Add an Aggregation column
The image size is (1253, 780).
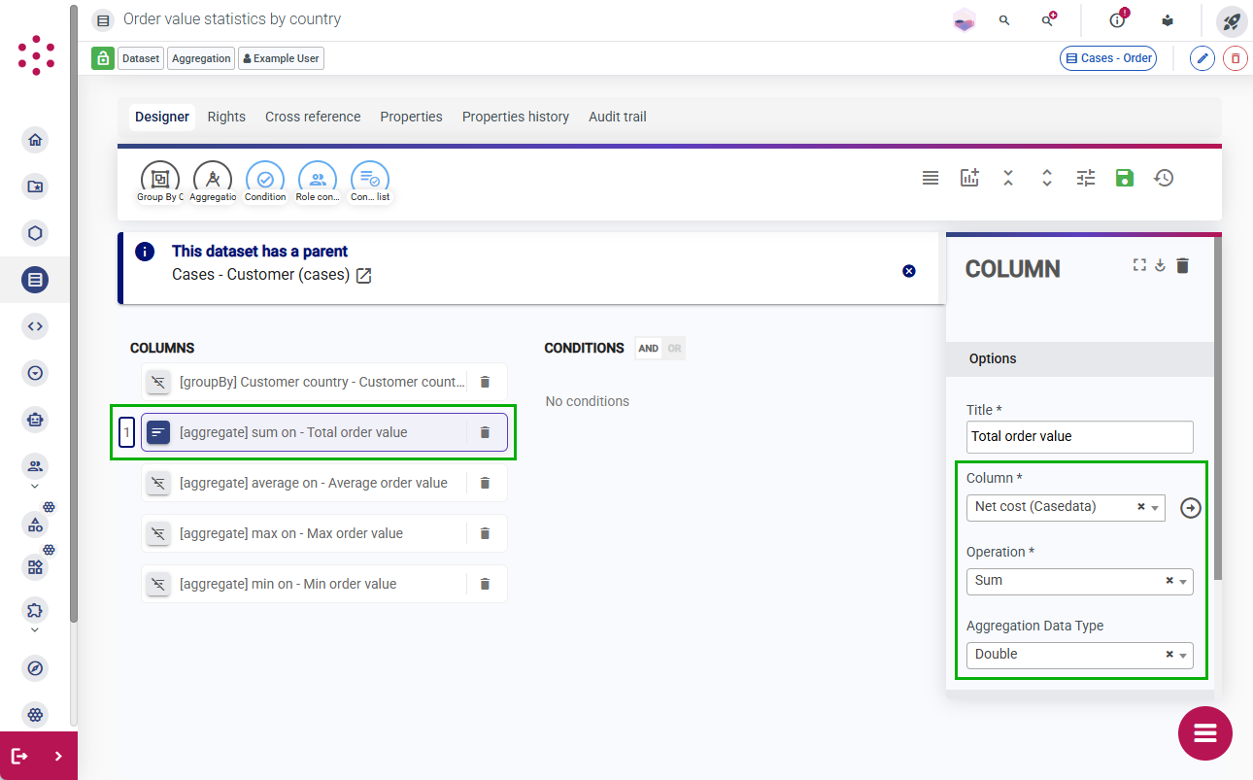(213, 182)
